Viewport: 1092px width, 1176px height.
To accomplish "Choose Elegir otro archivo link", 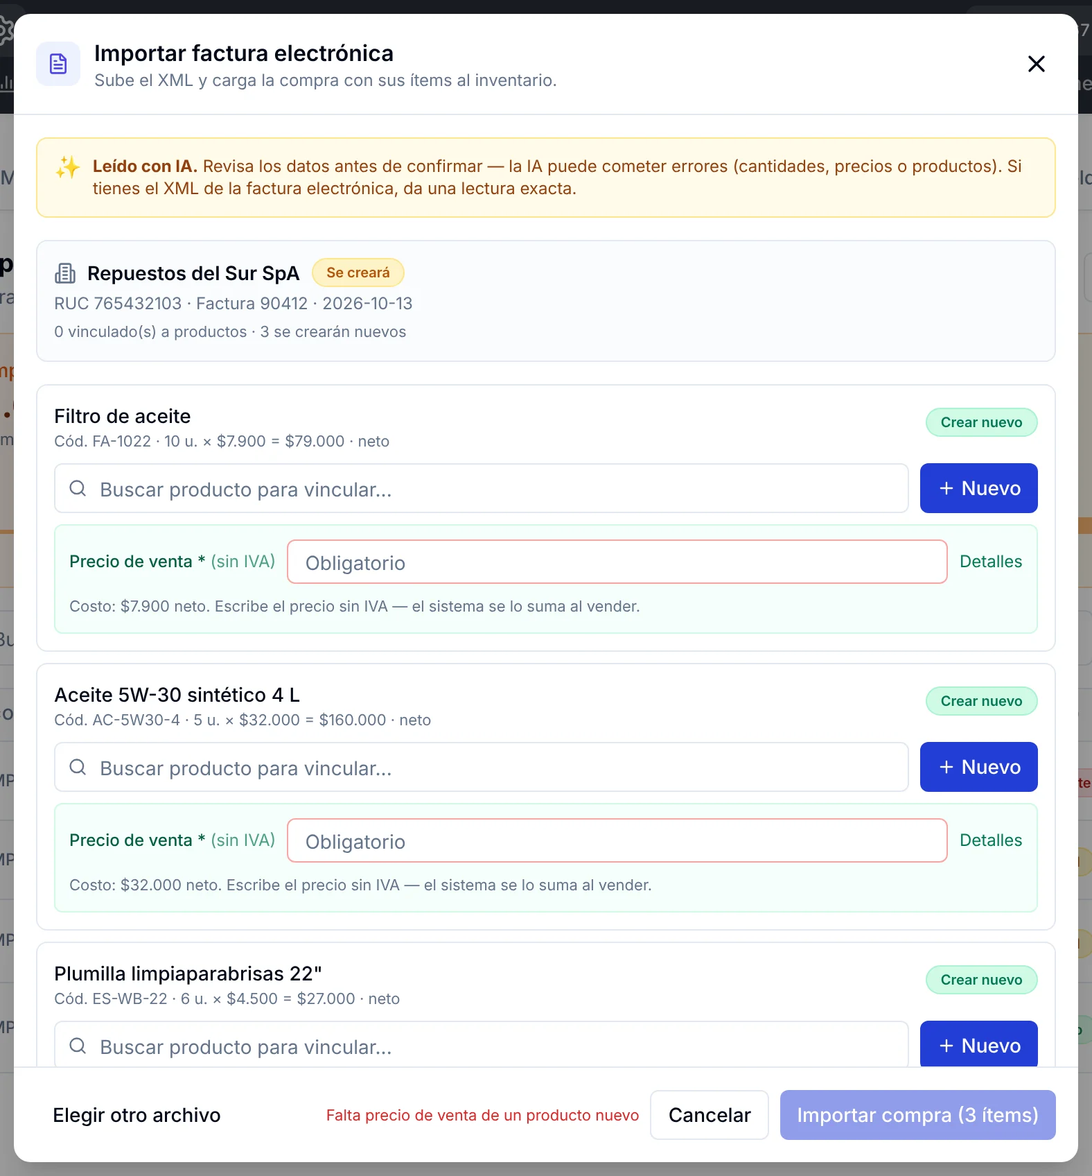I will point(136,1115).
